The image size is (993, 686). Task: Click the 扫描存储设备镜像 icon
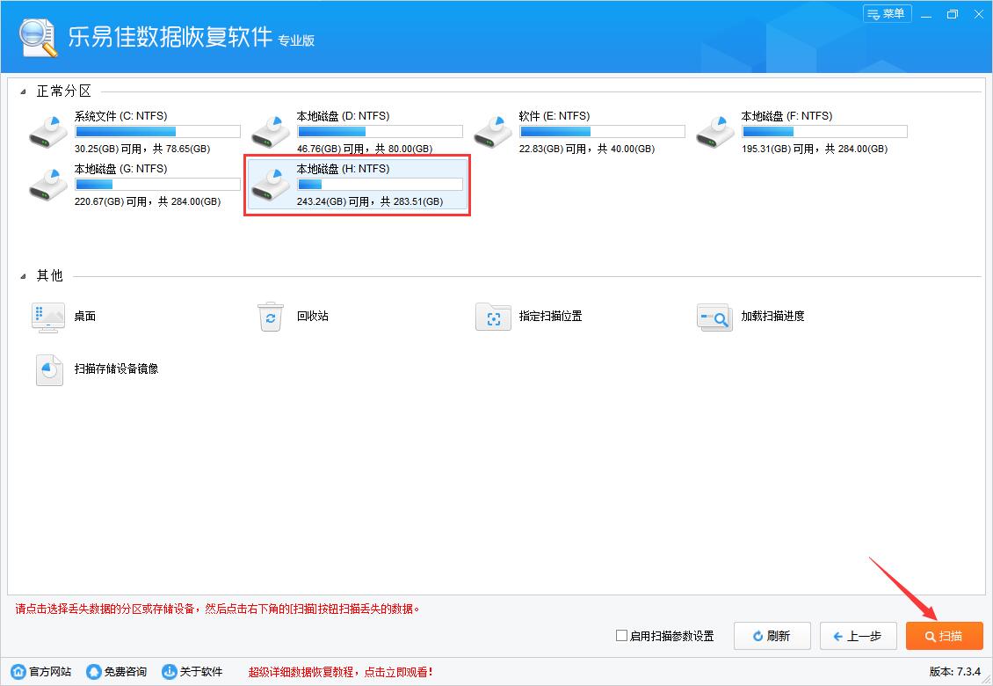point(49,369)
